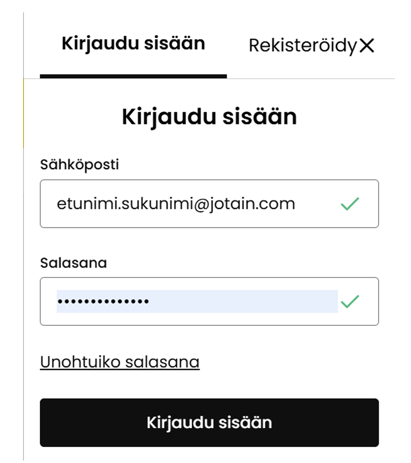Click the Sähköposti field label

pos(79,165)
